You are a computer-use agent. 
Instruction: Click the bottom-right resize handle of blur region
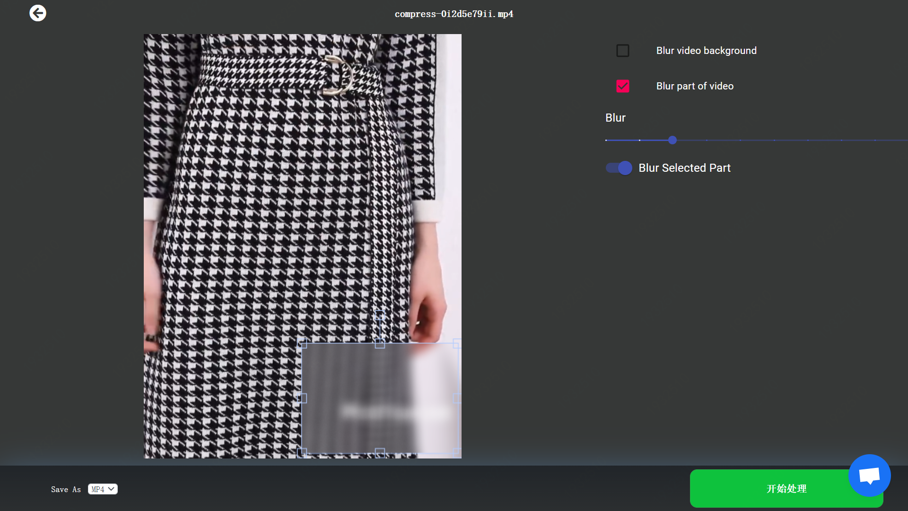(457, 452)
